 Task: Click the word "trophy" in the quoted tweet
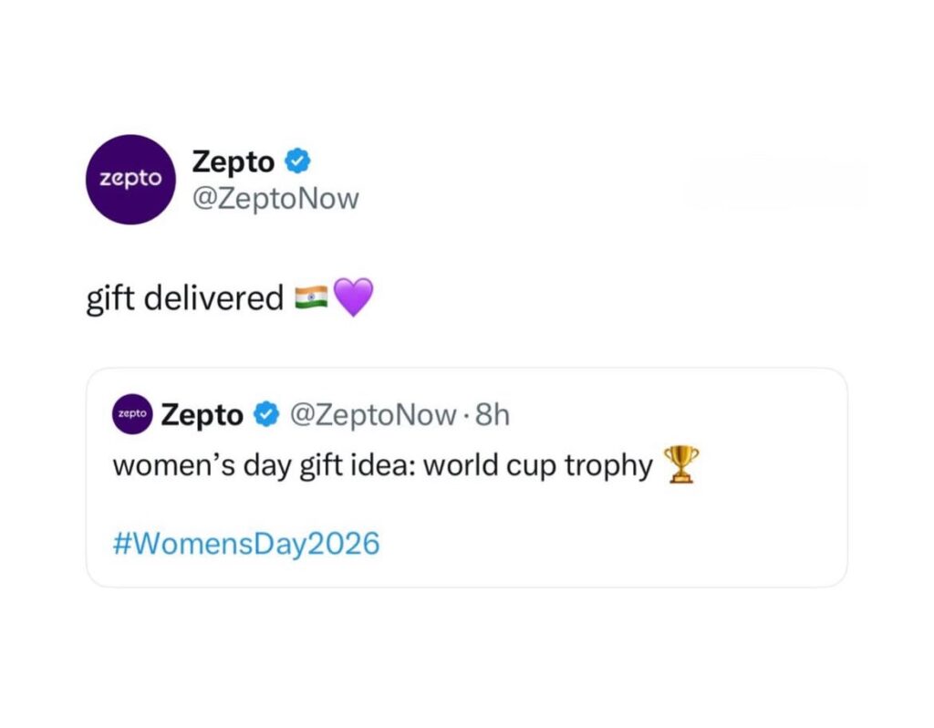[608, 465]
